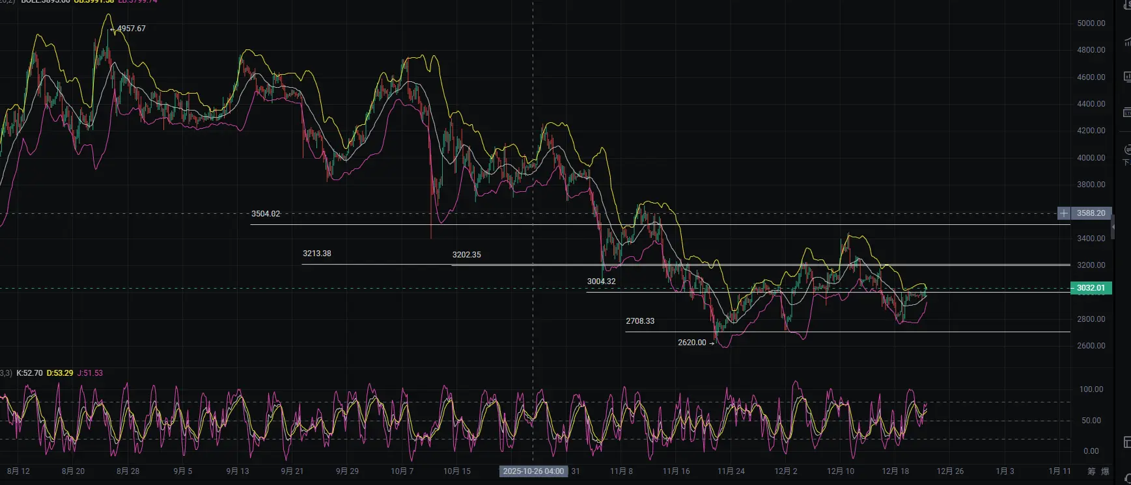
Task: Click the 2600.00 price axis label
Action: 1091,346
